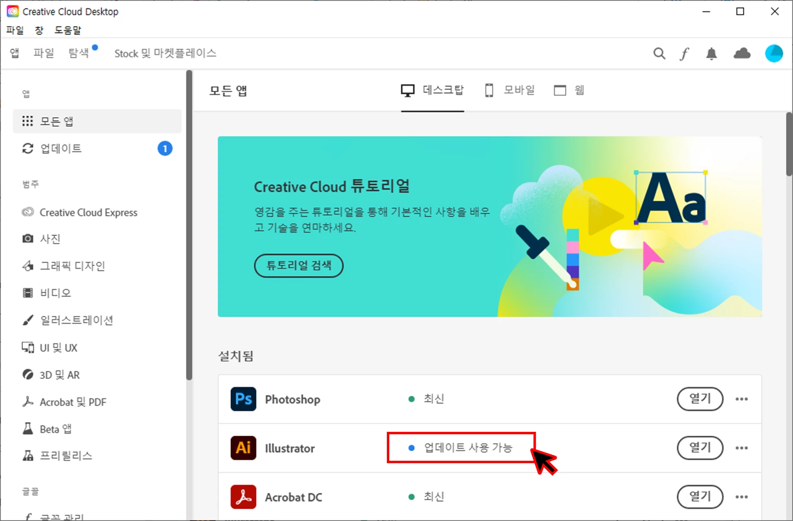This screenshot has width=793, height=521.
Task: Select the 웹 platform tab
Action: click(x=569, y=90)
